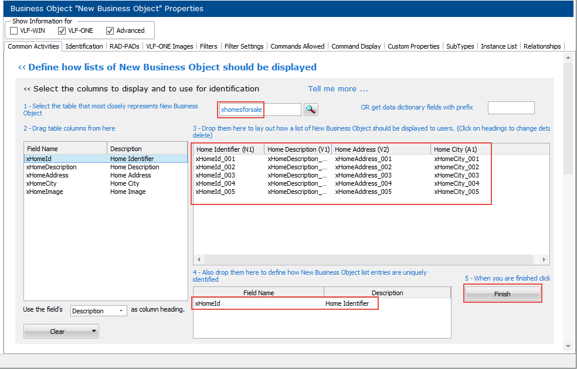This screenshot has height=369, width=577.
Task: Click the table name input field
Action: tap(260, 110)
